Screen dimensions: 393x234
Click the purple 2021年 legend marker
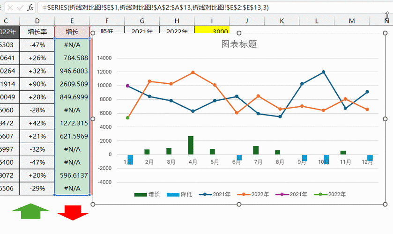[x=282, y=194]
